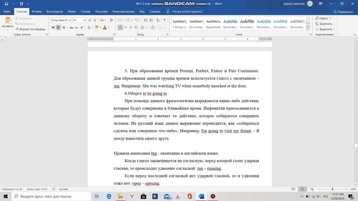Open the Файл tab
Image resolution: width=358 pixels, height=201 pixels.
7,11
